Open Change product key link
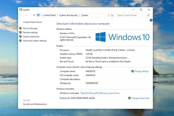The width and height of the screenshot is (174, 116). [140, 98]
